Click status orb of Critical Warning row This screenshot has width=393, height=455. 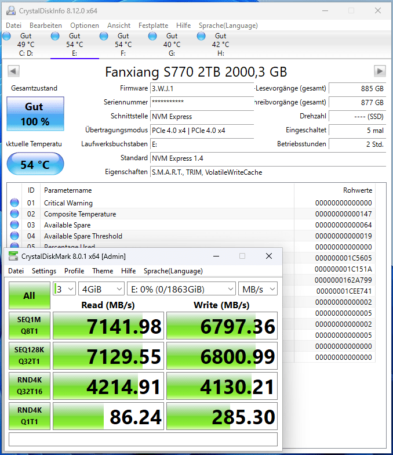(14, 203)
